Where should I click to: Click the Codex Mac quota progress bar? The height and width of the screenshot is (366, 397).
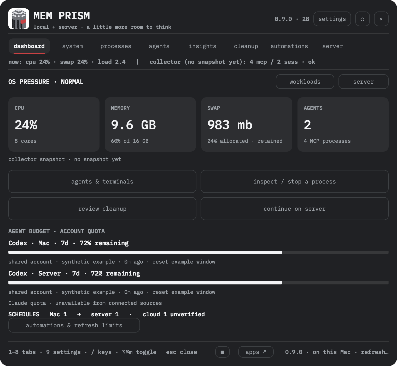tap(198, 253)
